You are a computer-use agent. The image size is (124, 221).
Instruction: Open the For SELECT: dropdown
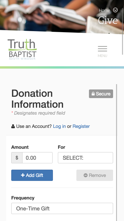[x=86, y=158]
